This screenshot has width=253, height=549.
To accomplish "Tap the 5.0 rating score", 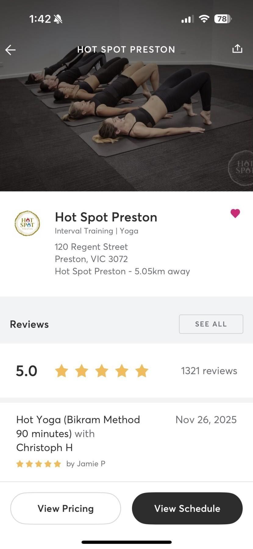I will click(x=27, y=371).
